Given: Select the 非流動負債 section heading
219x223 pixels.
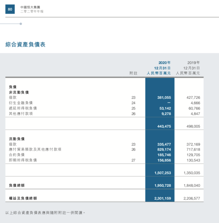Looking at the screenshot, I should pyautogui.click(x=19, y=92).
